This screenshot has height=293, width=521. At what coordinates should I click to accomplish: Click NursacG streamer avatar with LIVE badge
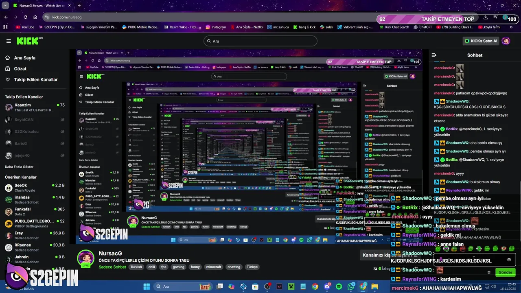86,258
